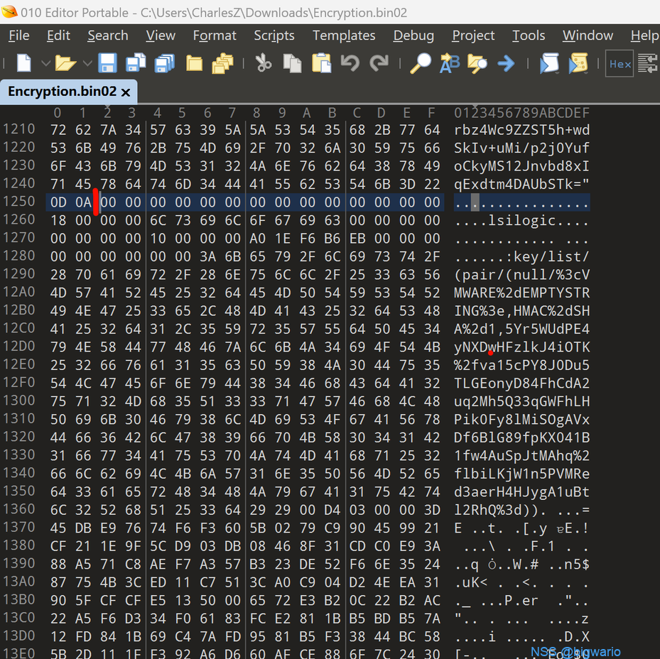Undo the last edit
The height and width of the screenshot is (659, 660).
coord(350,64)
